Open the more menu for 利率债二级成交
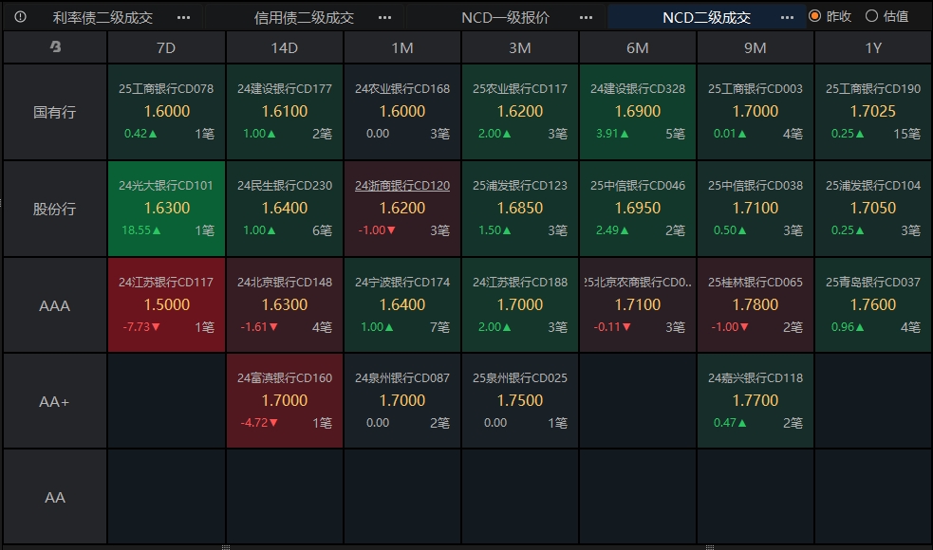933x550 pixels. point(184,18)
